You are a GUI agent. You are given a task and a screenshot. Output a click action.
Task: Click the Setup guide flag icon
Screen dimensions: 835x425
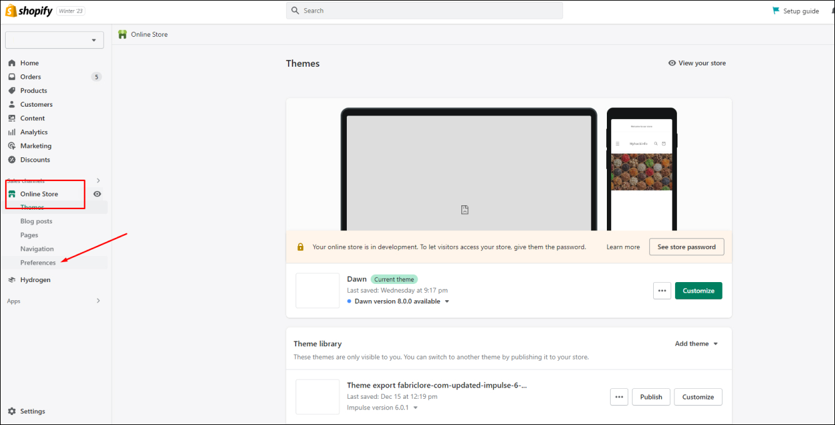pos(776,11)
